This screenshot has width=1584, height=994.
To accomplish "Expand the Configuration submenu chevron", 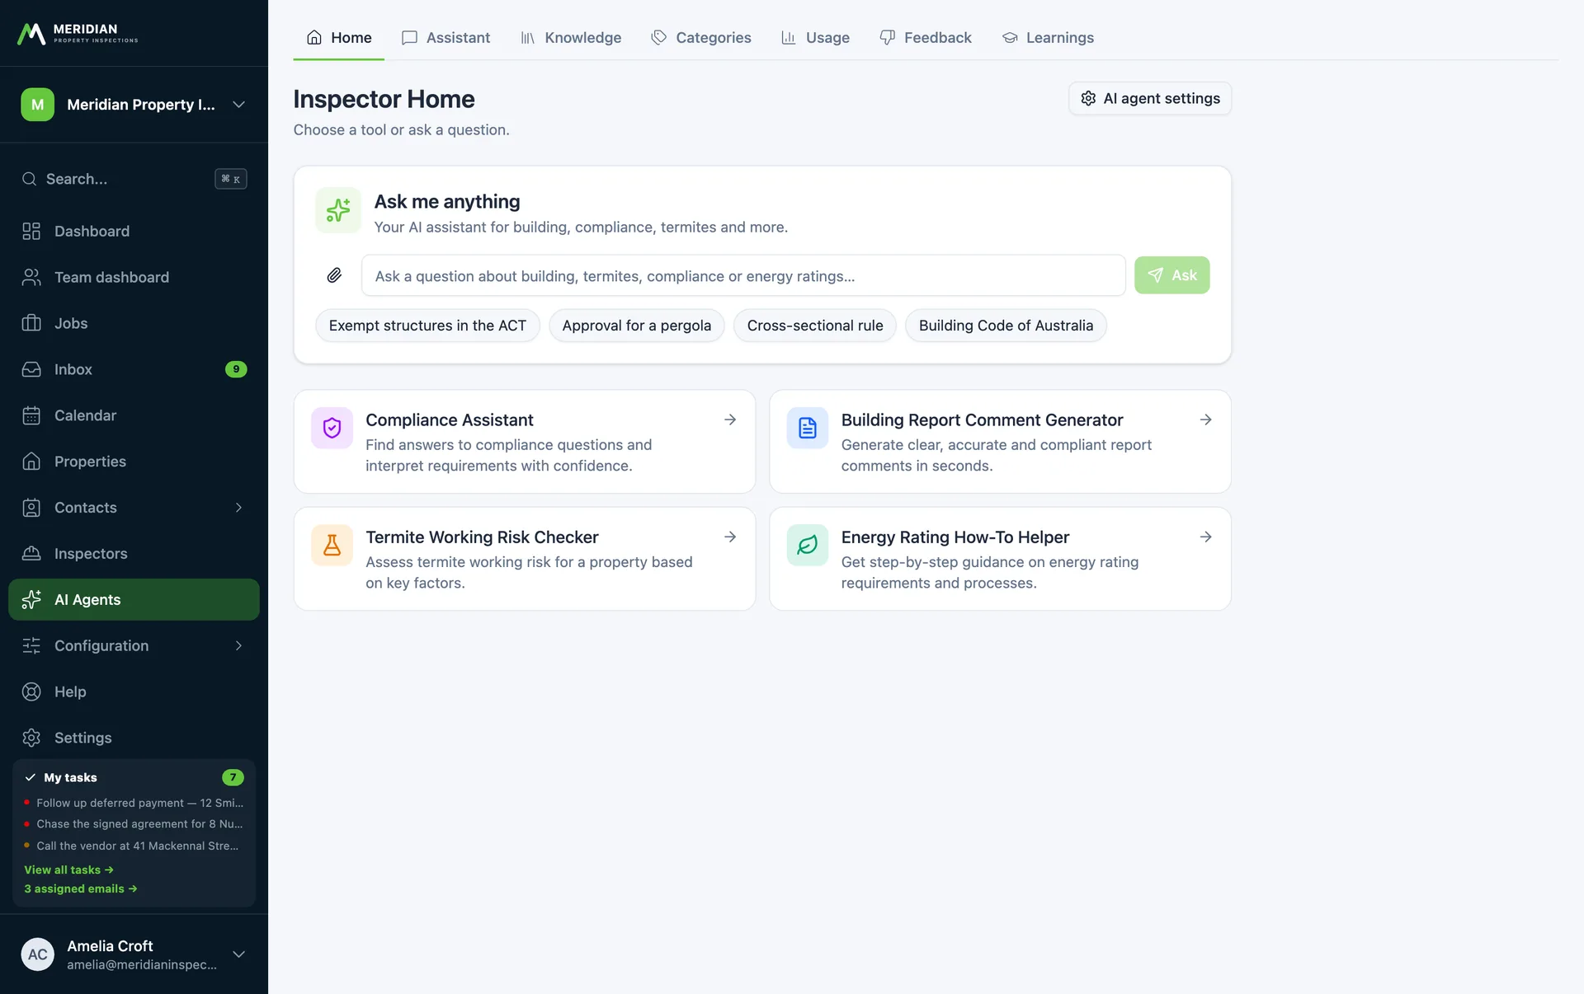I will click(238, 646).
